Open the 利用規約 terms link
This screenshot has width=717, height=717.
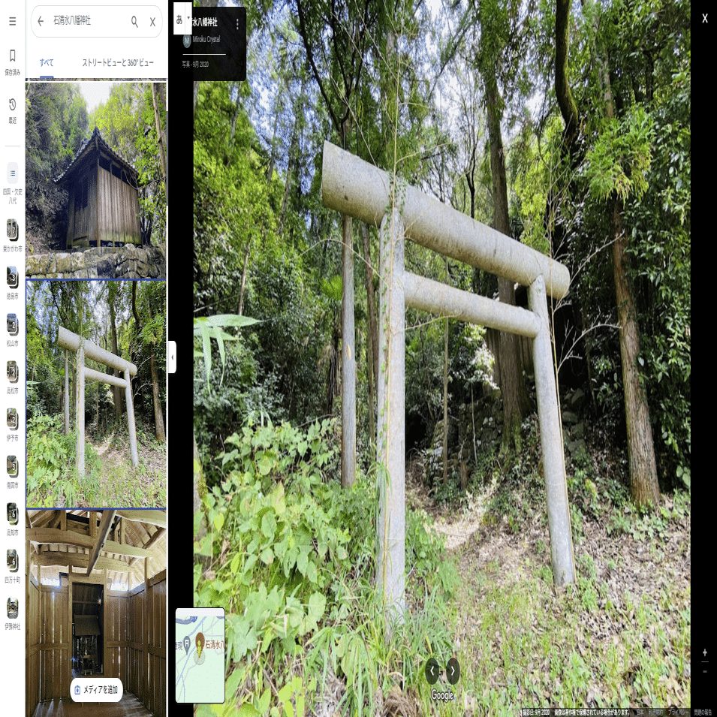click(x=655, y=712)
